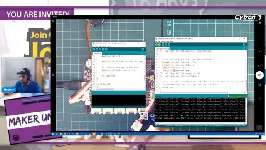This screenshot has height=150, width=266.
Task: Switch Camera app to video mode
Action: coord(259,65)
